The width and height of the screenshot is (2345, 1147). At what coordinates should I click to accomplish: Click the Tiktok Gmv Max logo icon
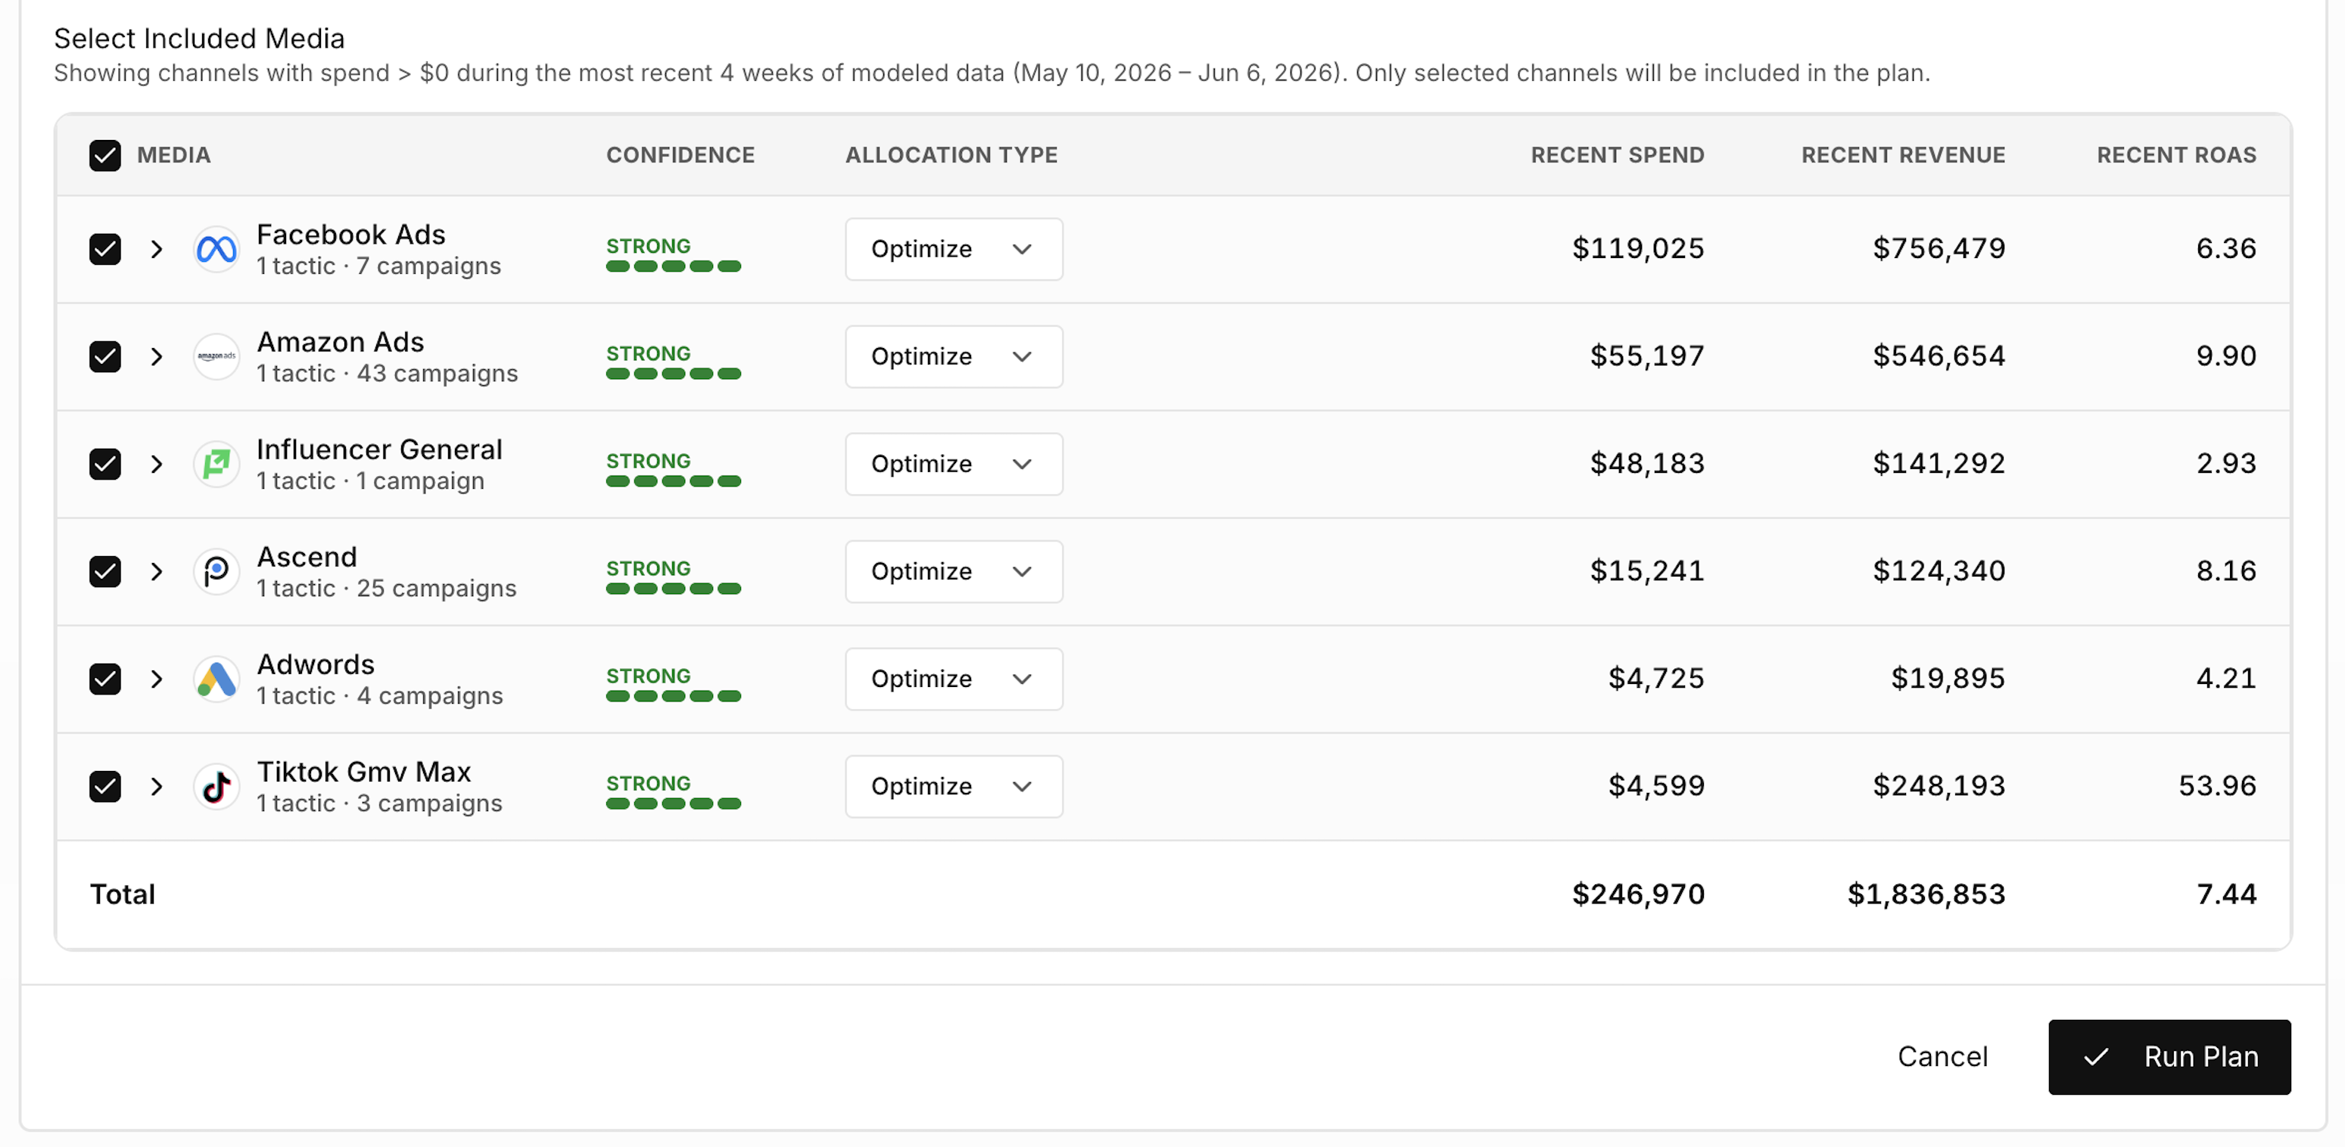click(216, 786)
